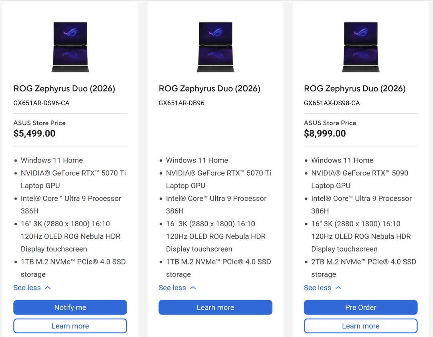
Task: Select the GX651AX-DS98-CA model number text
Action: [332, 103]
